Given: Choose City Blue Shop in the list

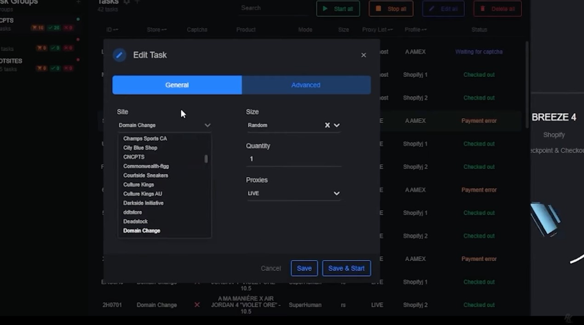Looking at the screenshot, I should pos(140,148).
